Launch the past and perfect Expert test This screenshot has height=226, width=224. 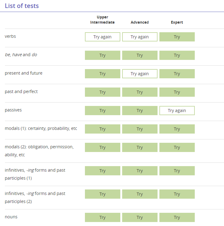[177, 92]
